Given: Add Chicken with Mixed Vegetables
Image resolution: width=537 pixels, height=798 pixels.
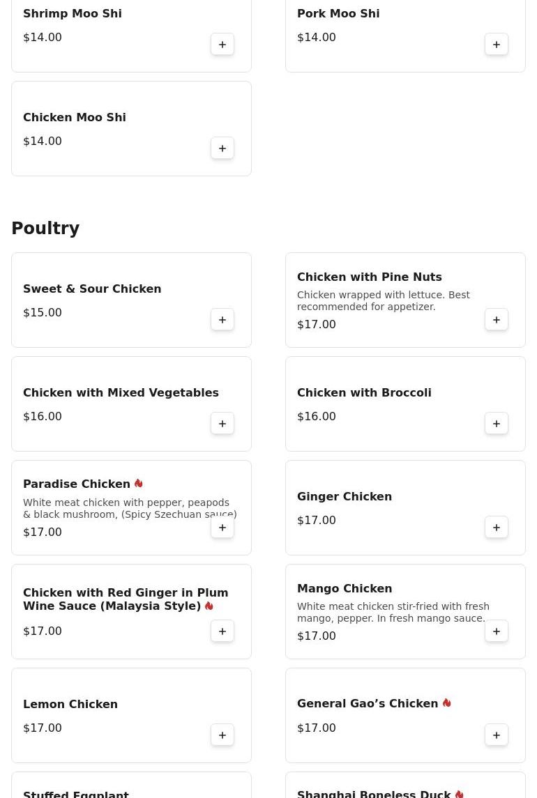Looking at the screenshot, I should coord(222,424).
